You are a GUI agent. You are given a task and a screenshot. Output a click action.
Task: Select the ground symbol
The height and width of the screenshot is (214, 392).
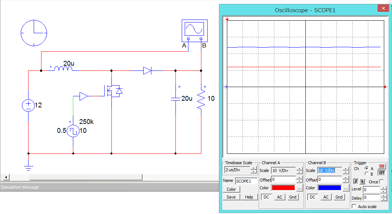29,168
